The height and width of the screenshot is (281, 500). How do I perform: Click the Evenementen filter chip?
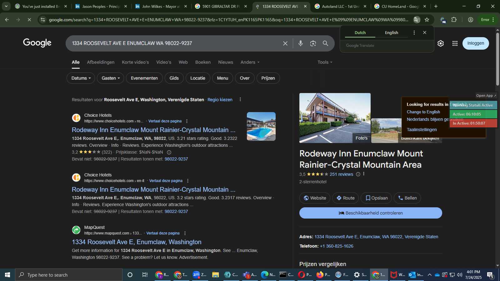pos(144,78)
